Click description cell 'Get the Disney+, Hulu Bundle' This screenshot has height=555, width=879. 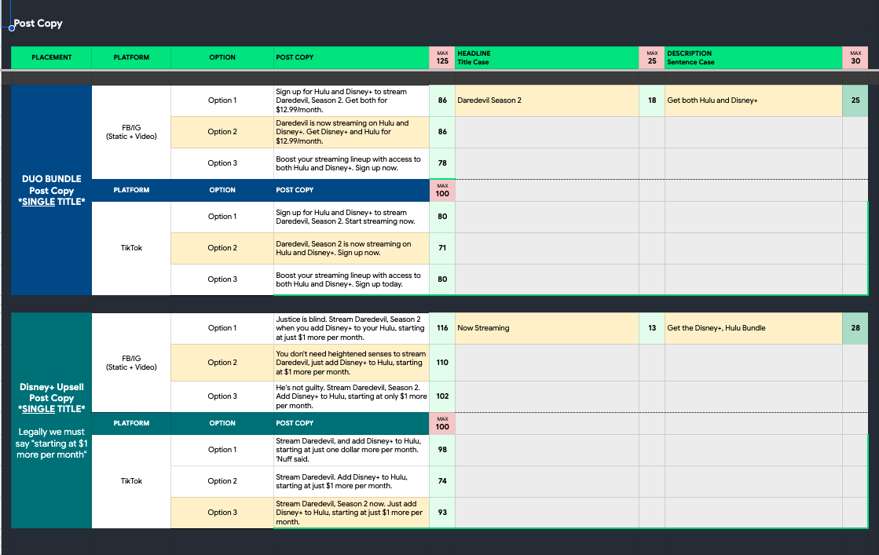coord(753,328)
